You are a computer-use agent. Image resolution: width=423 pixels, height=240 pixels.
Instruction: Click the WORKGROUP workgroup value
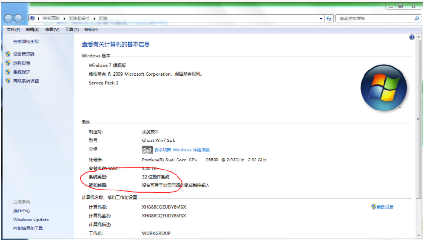156,233
